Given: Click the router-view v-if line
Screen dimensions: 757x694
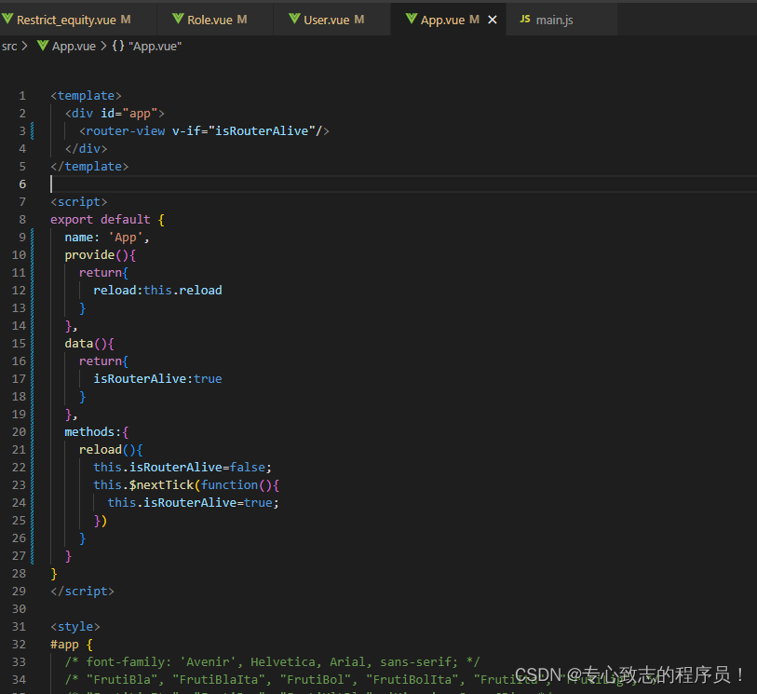Looking at the screenshot, I should (x=204, y=130).
